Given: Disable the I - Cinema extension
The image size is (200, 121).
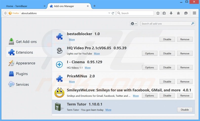Looking at the screenshot, I should [x=167, y=67].
